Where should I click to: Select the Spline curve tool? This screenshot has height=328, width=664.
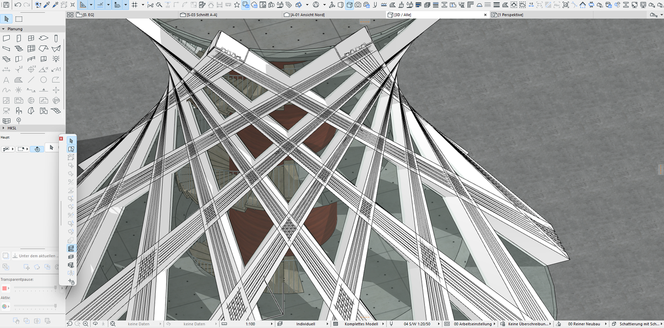[6, 90]
